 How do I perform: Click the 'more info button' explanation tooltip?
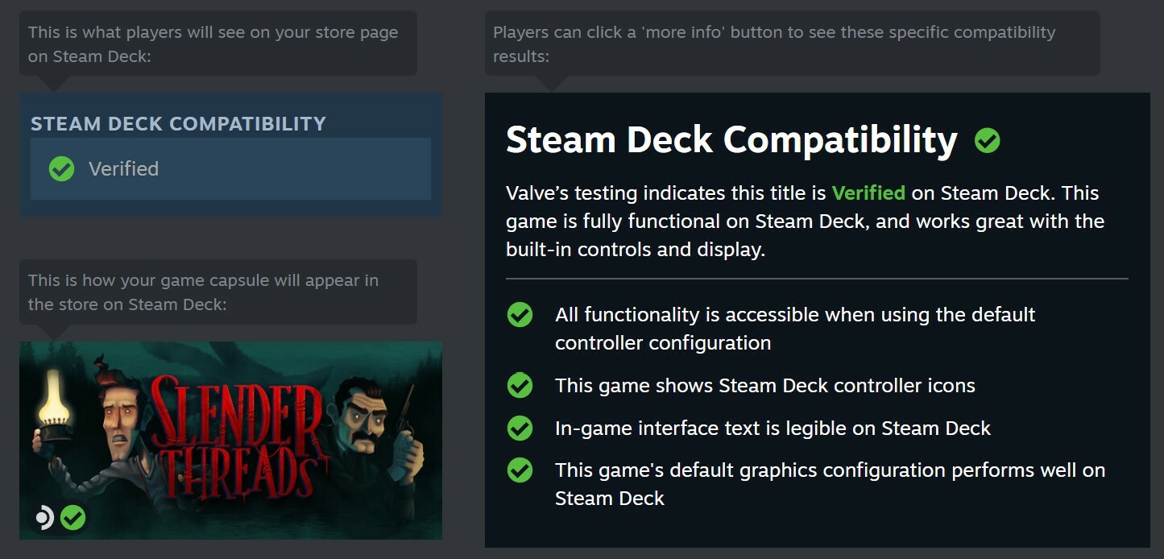point(792,43)
